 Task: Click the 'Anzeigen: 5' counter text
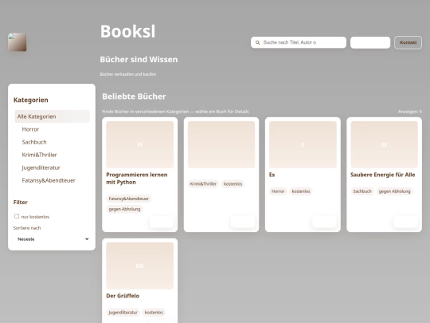click(x=410, y=112)
